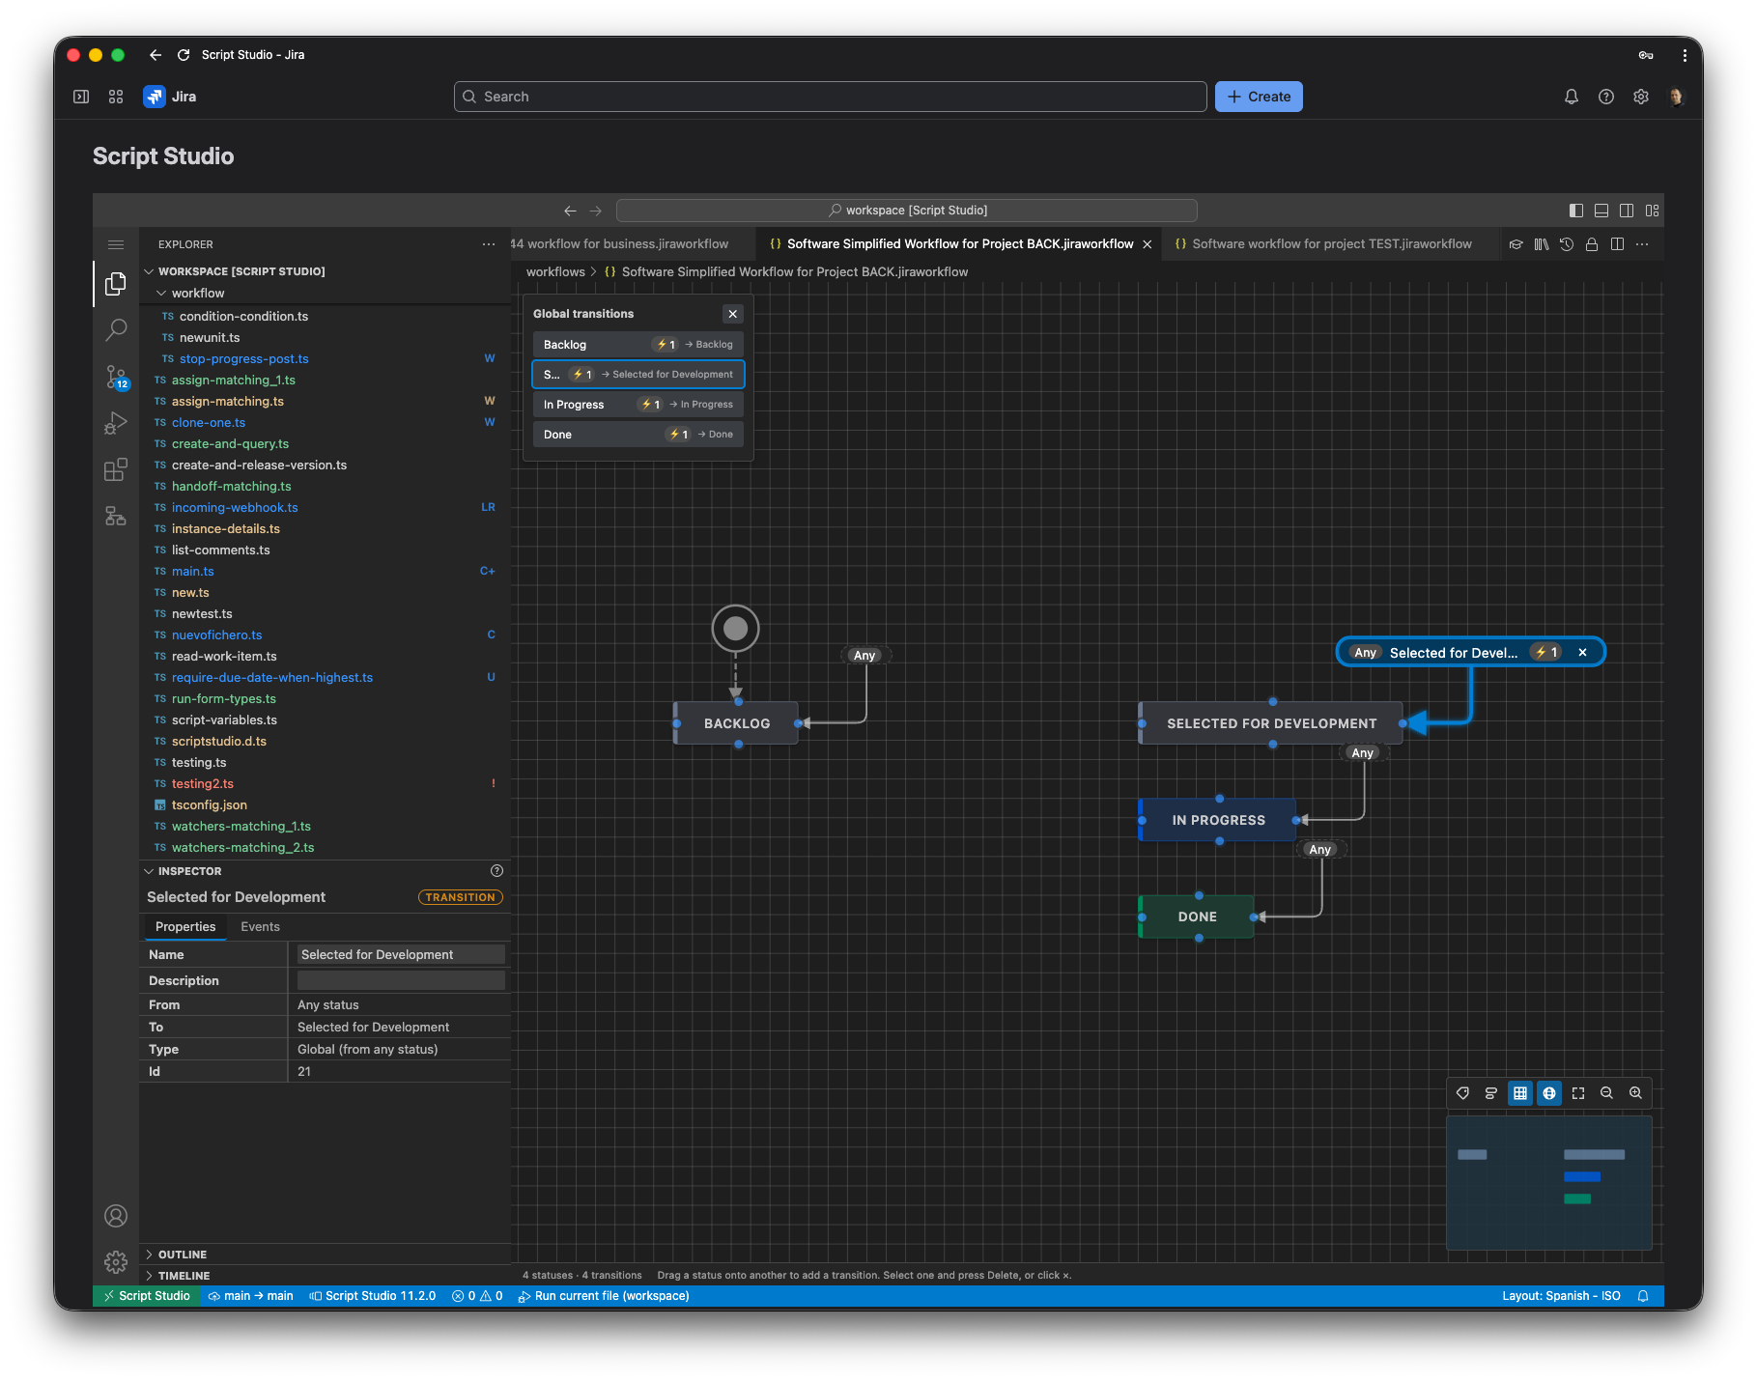Toggle the grid display in canvas toolbar
Viewport: 1757px width, 1382px height.
pos(1520,1093)
